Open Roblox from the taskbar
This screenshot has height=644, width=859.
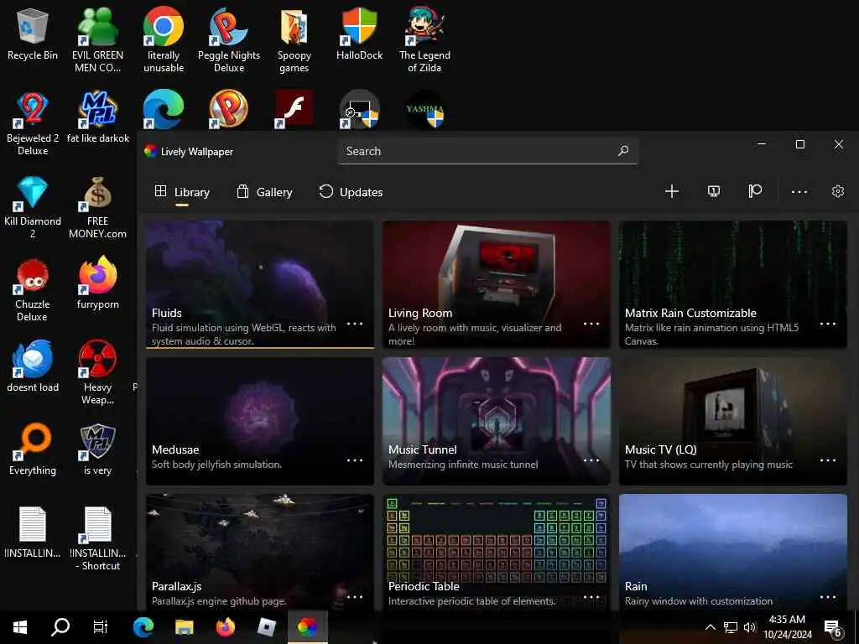(266, 627)
